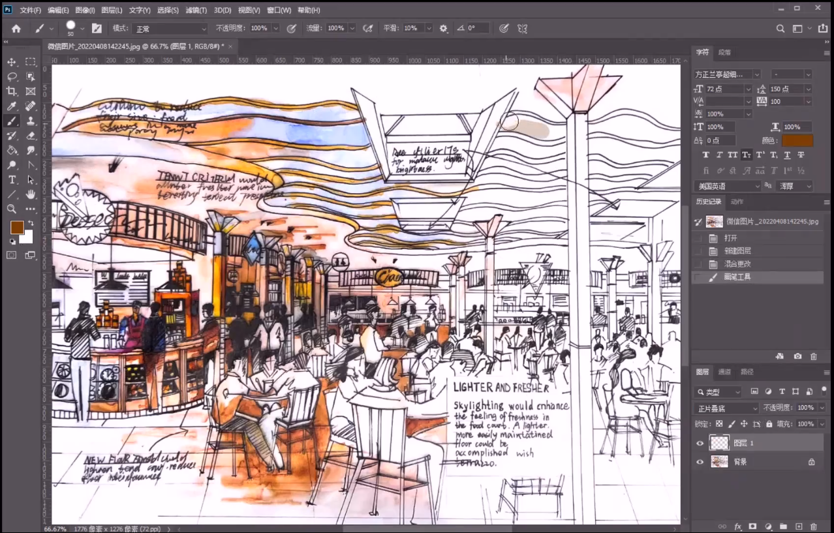Hide the 图层 1 layer via its eye icon
Viewport: 834px width, 533px height.
pyautogui.click(x=700, y=443)
